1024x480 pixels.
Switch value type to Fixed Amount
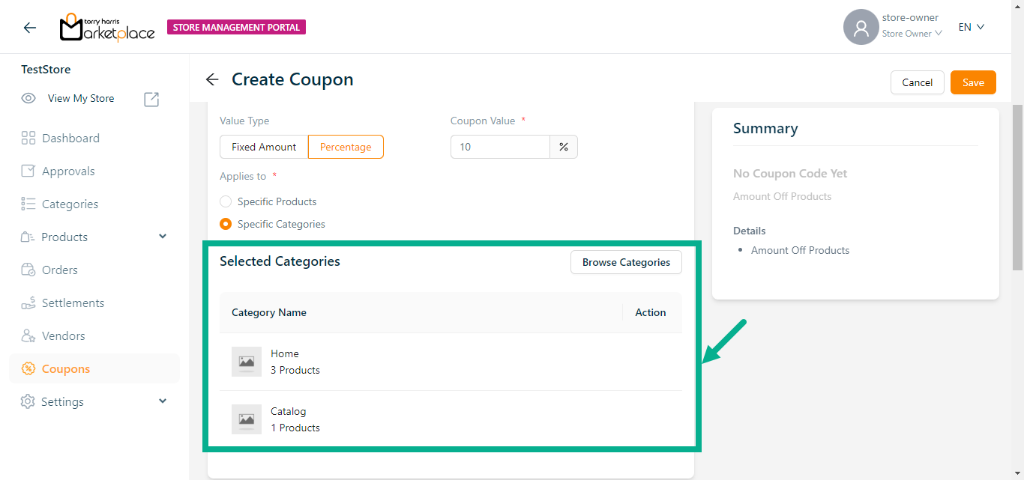click(264, 147)
